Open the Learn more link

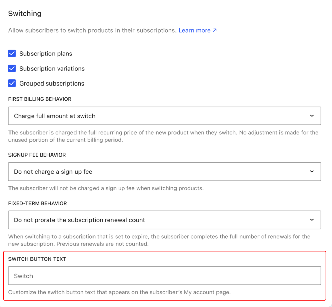click(194, 30)
